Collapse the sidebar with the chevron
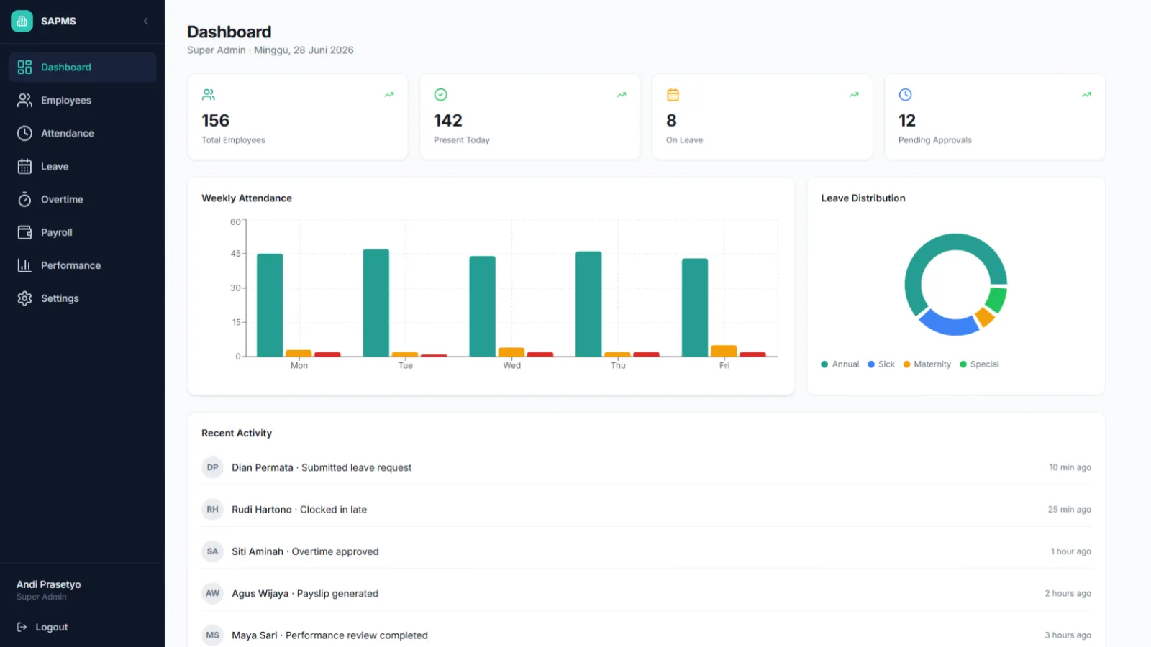 click(x=146, y=21)
